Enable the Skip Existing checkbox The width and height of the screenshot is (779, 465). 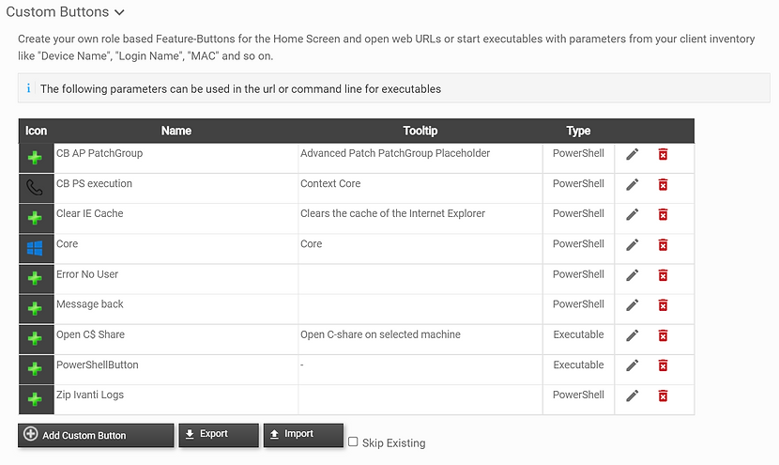[x=353, y=442]
